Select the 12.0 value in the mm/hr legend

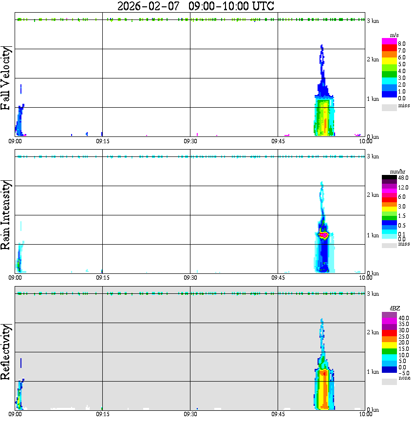point(403,188)
